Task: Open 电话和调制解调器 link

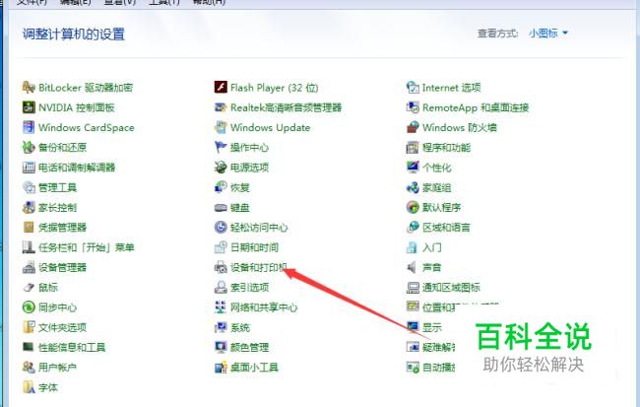Action: [x=77, y=168]
